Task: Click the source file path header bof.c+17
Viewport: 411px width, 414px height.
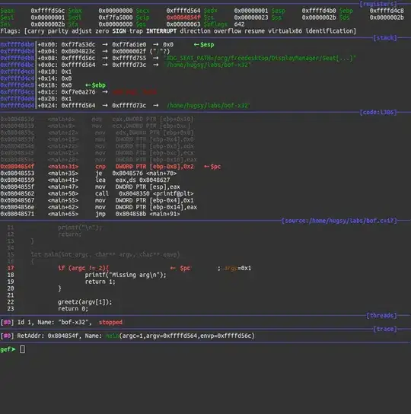Action: 339,221
